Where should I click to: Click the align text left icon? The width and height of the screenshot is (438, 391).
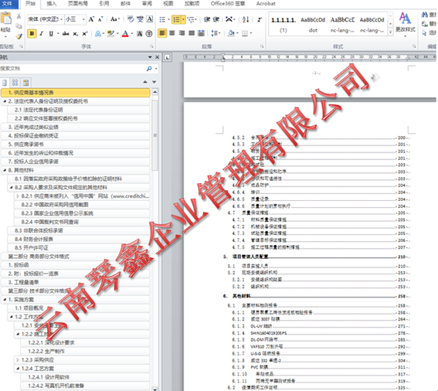pos(162,33)
